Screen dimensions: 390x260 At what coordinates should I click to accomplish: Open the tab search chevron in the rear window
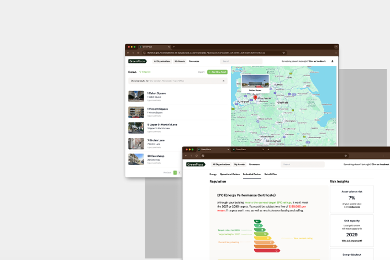pyautogui.click(x=336, y=47)
